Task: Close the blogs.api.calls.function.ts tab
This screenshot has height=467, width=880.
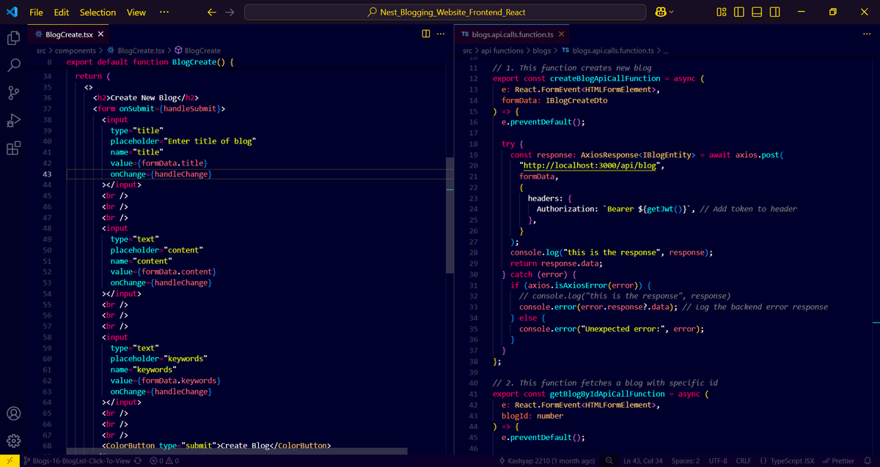Action: 562,34
